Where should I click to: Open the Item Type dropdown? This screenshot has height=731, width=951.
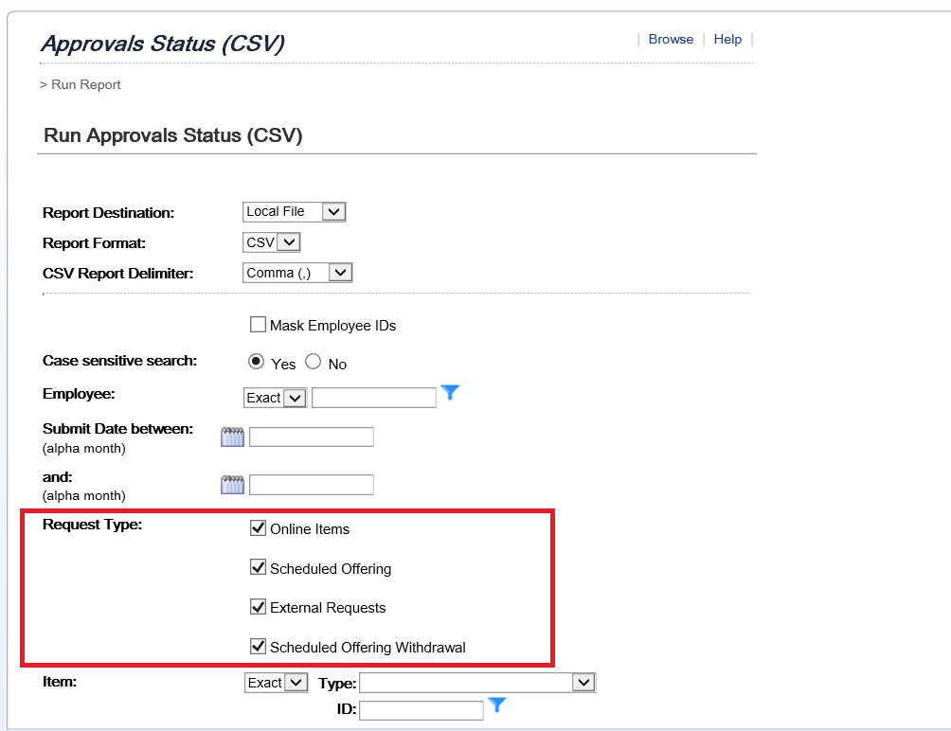(478, 683)
